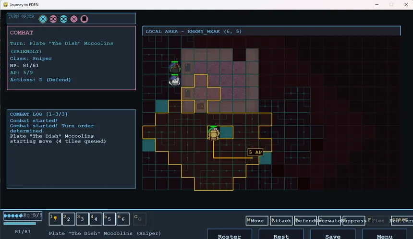The image size is (413, 239).
Task: Click the "Class: Sniper" text
Action: (x=31, y=59)
